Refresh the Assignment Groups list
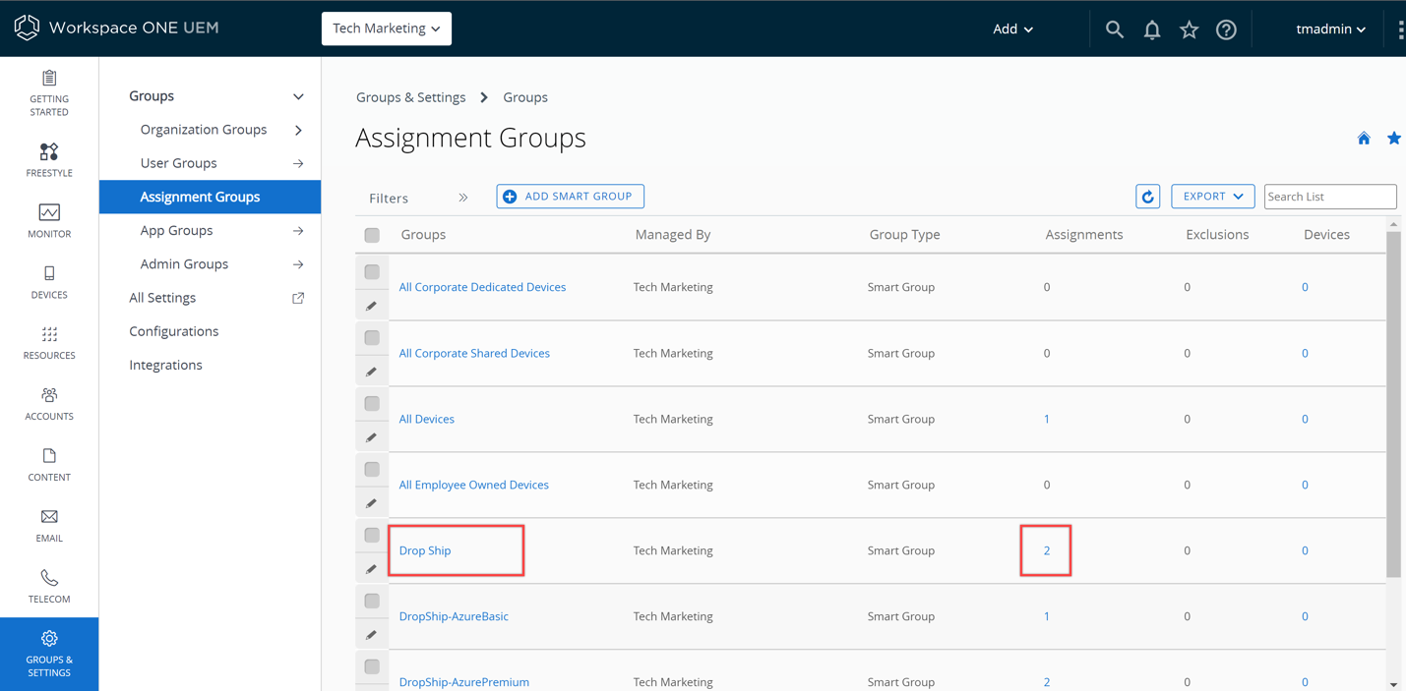 [1147, 196]
